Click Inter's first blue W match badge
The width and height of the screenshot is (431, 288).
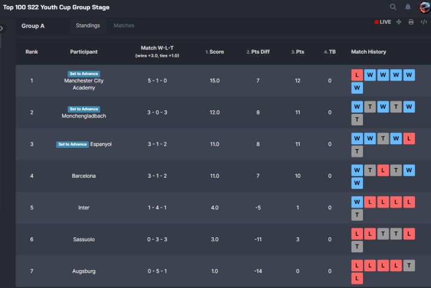pos(357,202)
